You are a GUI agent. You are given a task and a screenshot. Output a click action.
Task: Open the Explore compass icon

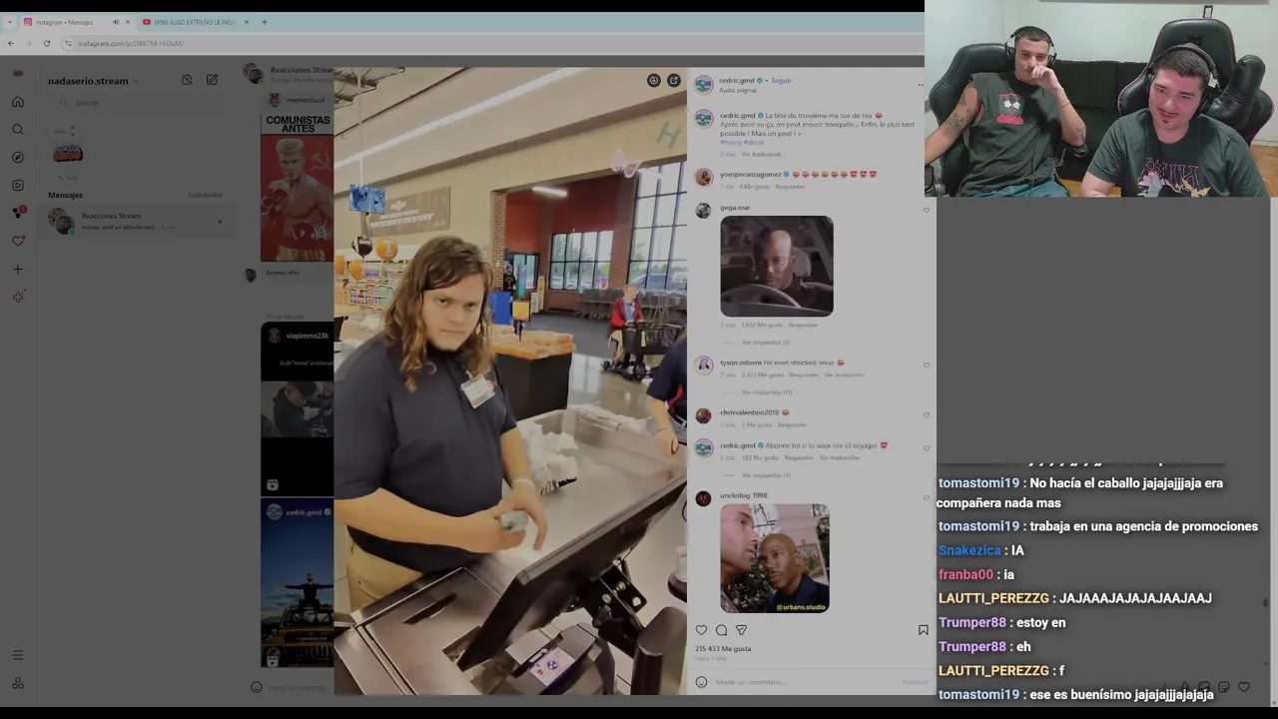click(x=18, y=158)
